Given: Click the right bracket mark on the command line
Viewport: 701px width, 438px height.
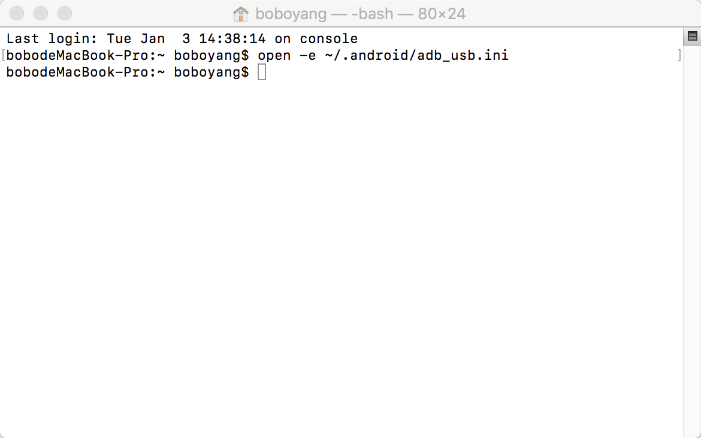Looking at the screenshot, I should point(679,55).
